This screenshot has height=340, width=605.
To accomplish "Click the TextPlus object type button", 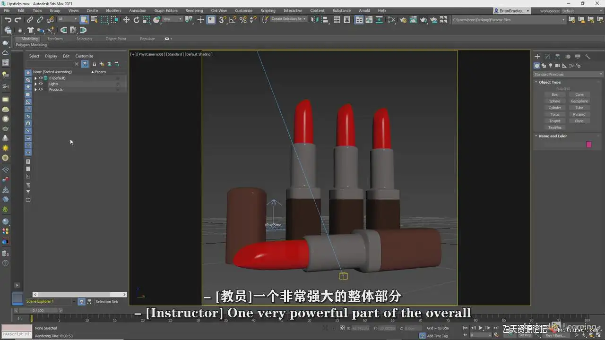I will pyautogui.click(x=555, y=127).
